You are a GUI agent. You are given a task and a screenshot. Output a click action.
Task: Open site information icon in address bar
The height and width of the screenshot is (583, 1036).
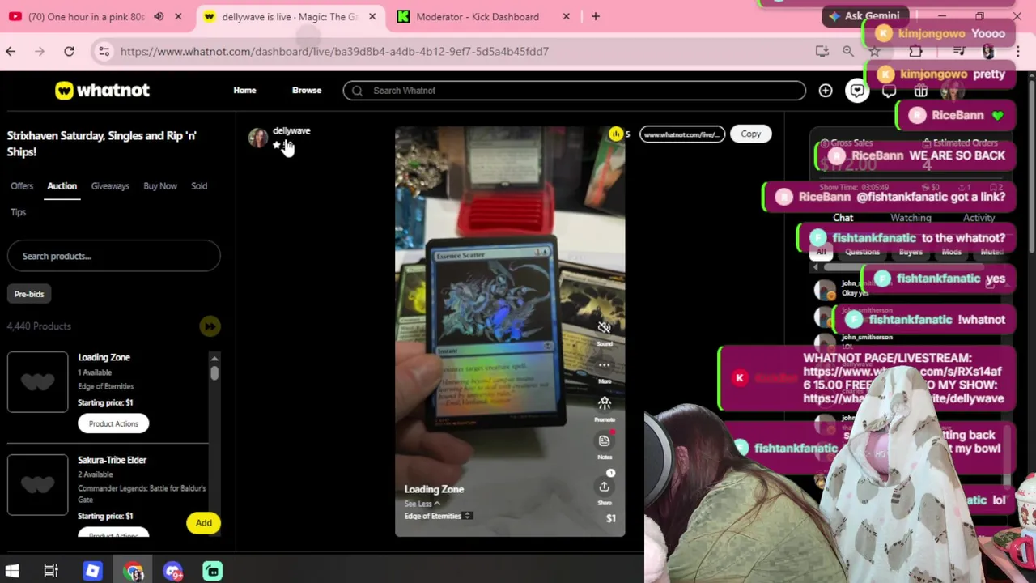104,51
